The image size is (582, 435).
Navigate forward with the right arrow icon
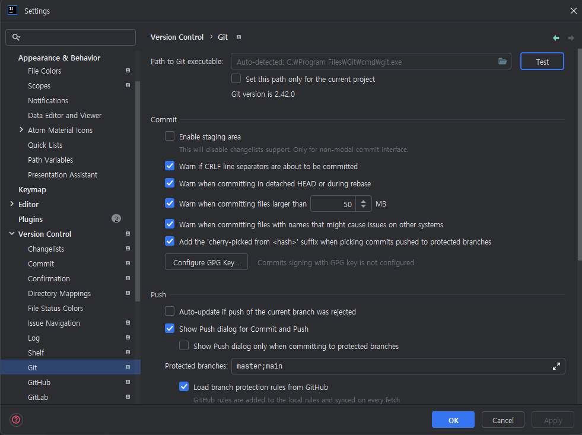click(571, 38)
